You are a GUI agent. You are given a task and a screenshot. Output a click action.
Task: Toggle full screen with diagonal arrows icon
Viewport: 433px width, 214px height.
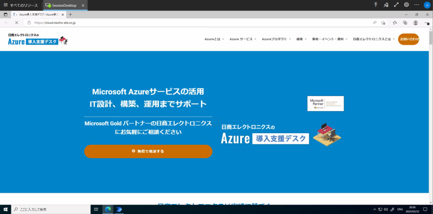coord(396,5)
